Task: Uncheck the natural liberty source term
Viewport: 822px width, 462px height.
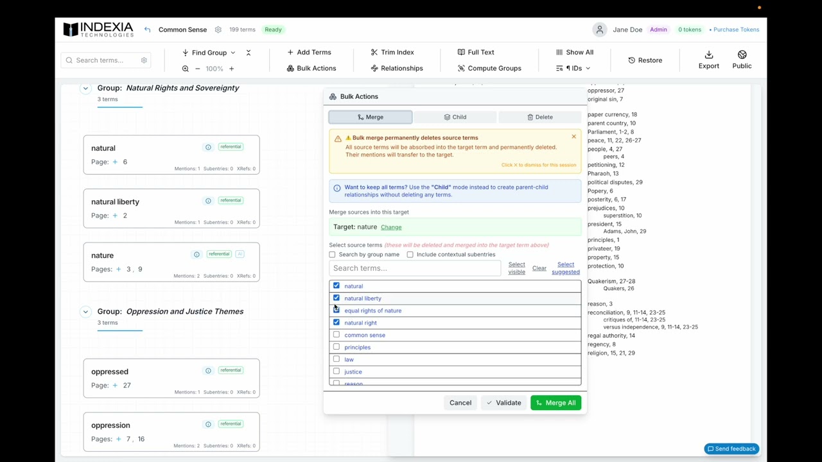Action: click(337, 298)
